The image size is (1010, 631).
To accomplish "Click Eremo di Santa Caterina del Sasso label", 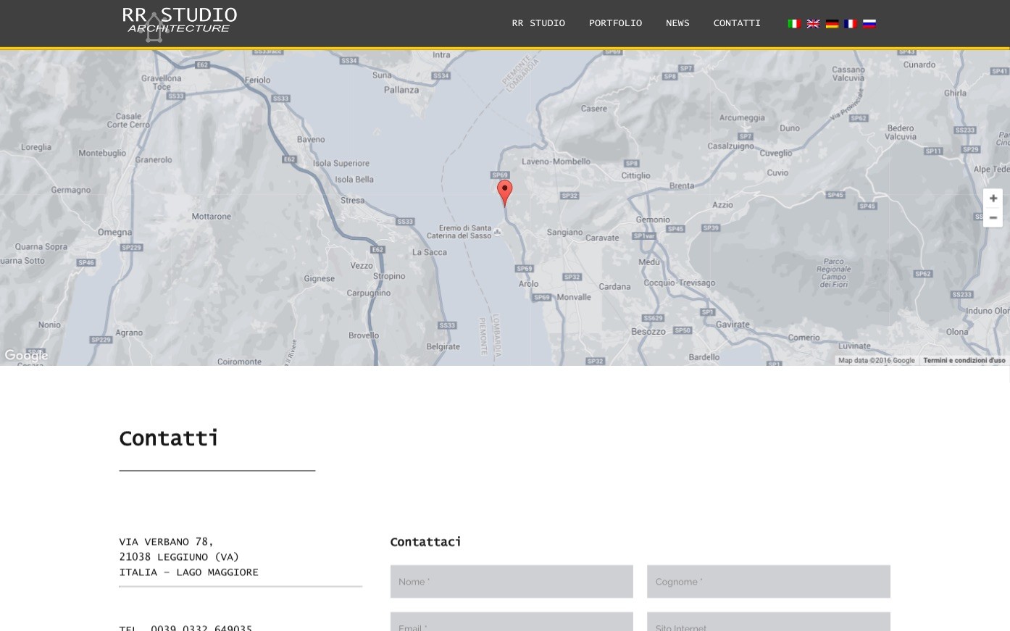I will coord(459,232).
